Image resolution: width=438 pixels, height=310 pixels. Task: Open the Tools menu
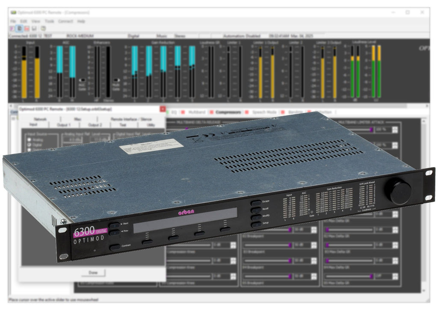49,21
